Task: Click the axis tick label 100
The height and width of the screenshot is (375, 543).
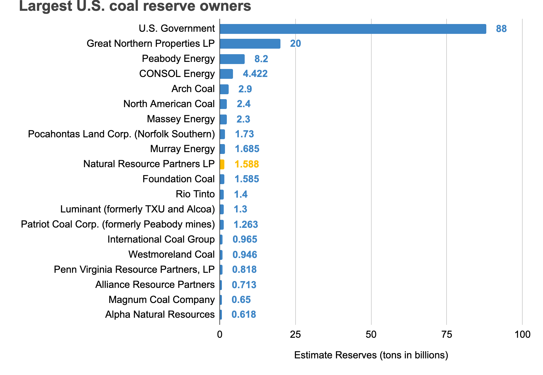Action: click(523, 335)
